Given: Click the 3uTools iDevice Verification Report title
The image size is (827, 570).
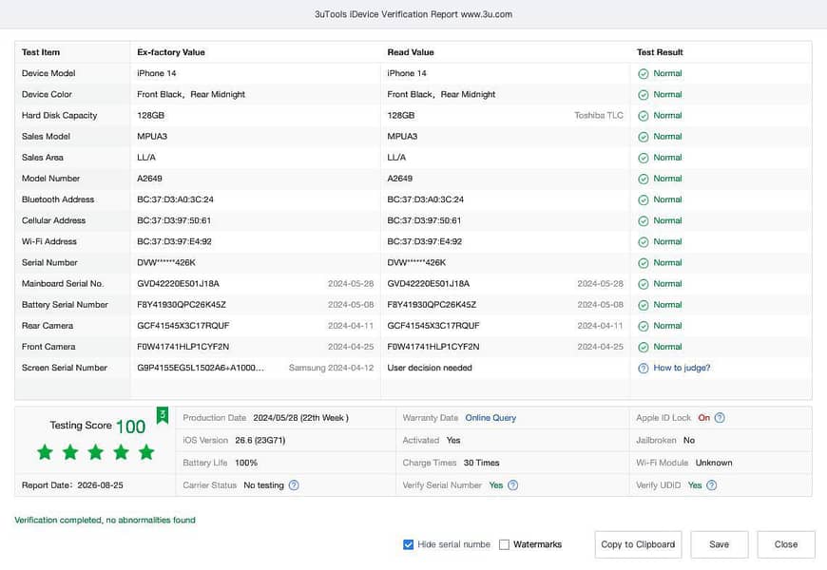Looking at the screenshot, I should pyautogui.click(x=413, y=14).
